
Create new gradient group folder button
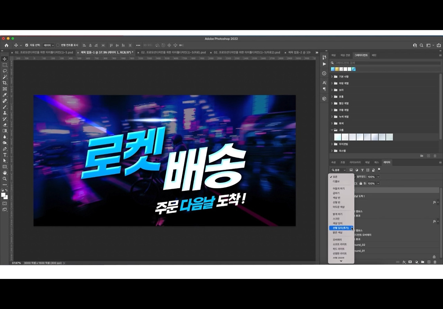click(x=422, y=156)
